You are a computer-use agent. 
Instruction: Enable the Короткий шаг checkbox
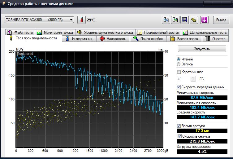[x=179, y=72]
